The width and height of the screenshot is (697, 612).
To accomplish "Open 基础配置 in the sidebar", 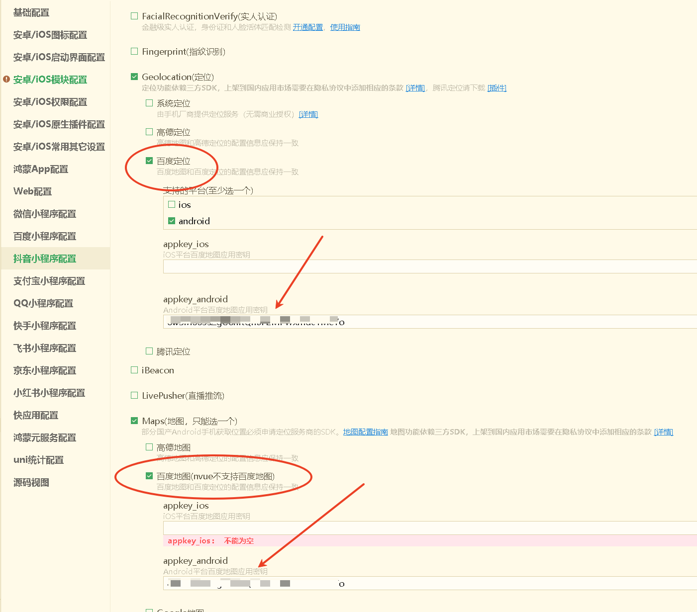I will tap(31, 12).
